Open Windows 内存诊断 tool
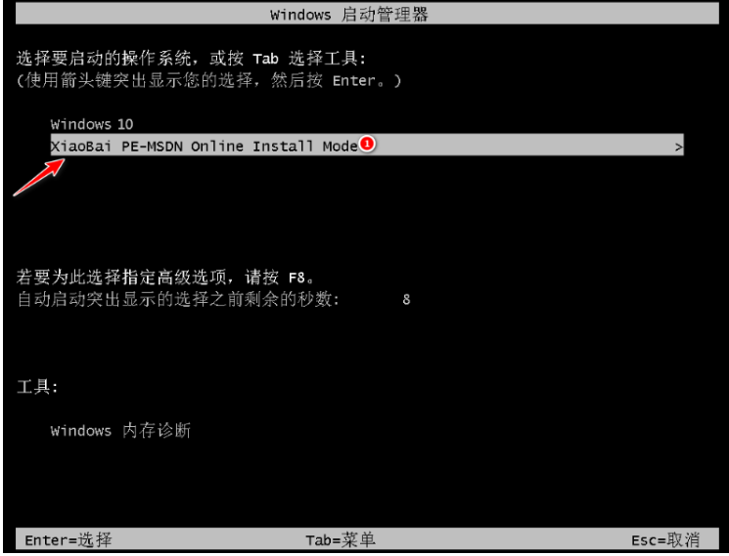This screenshot has width=729, height=556. (120, 431)
